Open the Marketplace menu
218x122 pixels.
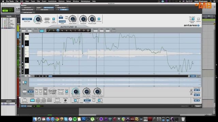click(x=85, y=1)
